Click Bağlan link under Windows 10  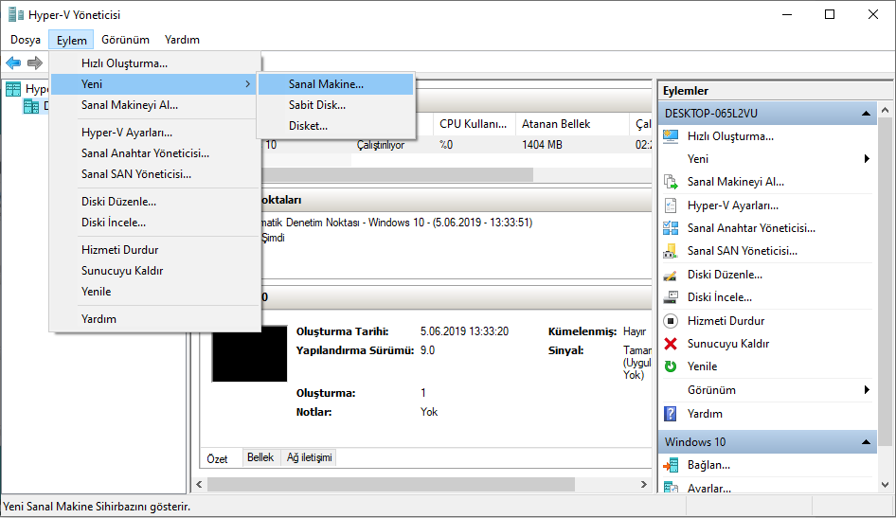click(x=708, y=466)
